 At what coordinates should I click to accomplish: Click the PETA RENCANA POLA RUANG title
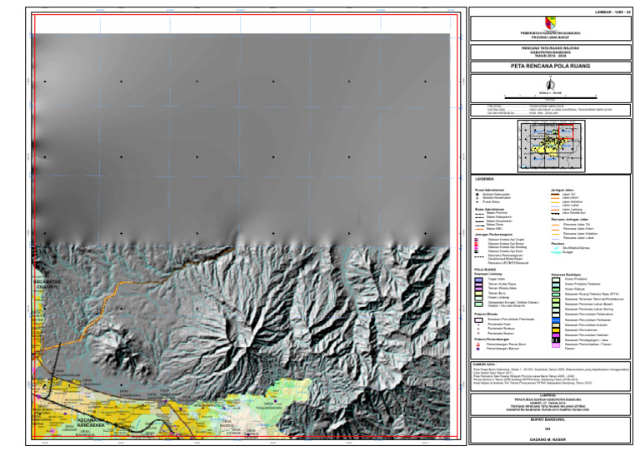click(x=550, y=66)
